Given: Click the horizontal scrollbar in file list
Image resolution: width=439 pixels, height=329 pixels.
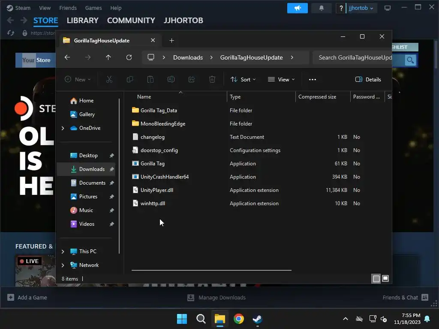Looking at the screenshot, I should (211, 270).
